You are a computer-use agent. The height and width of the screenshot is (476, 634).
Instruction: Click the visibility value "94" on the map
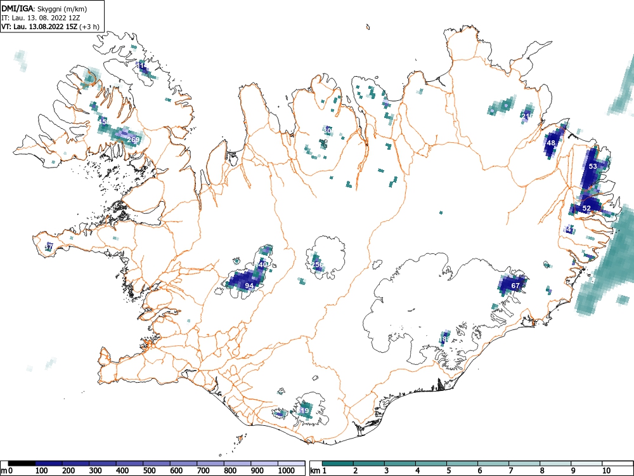(249, 286)
